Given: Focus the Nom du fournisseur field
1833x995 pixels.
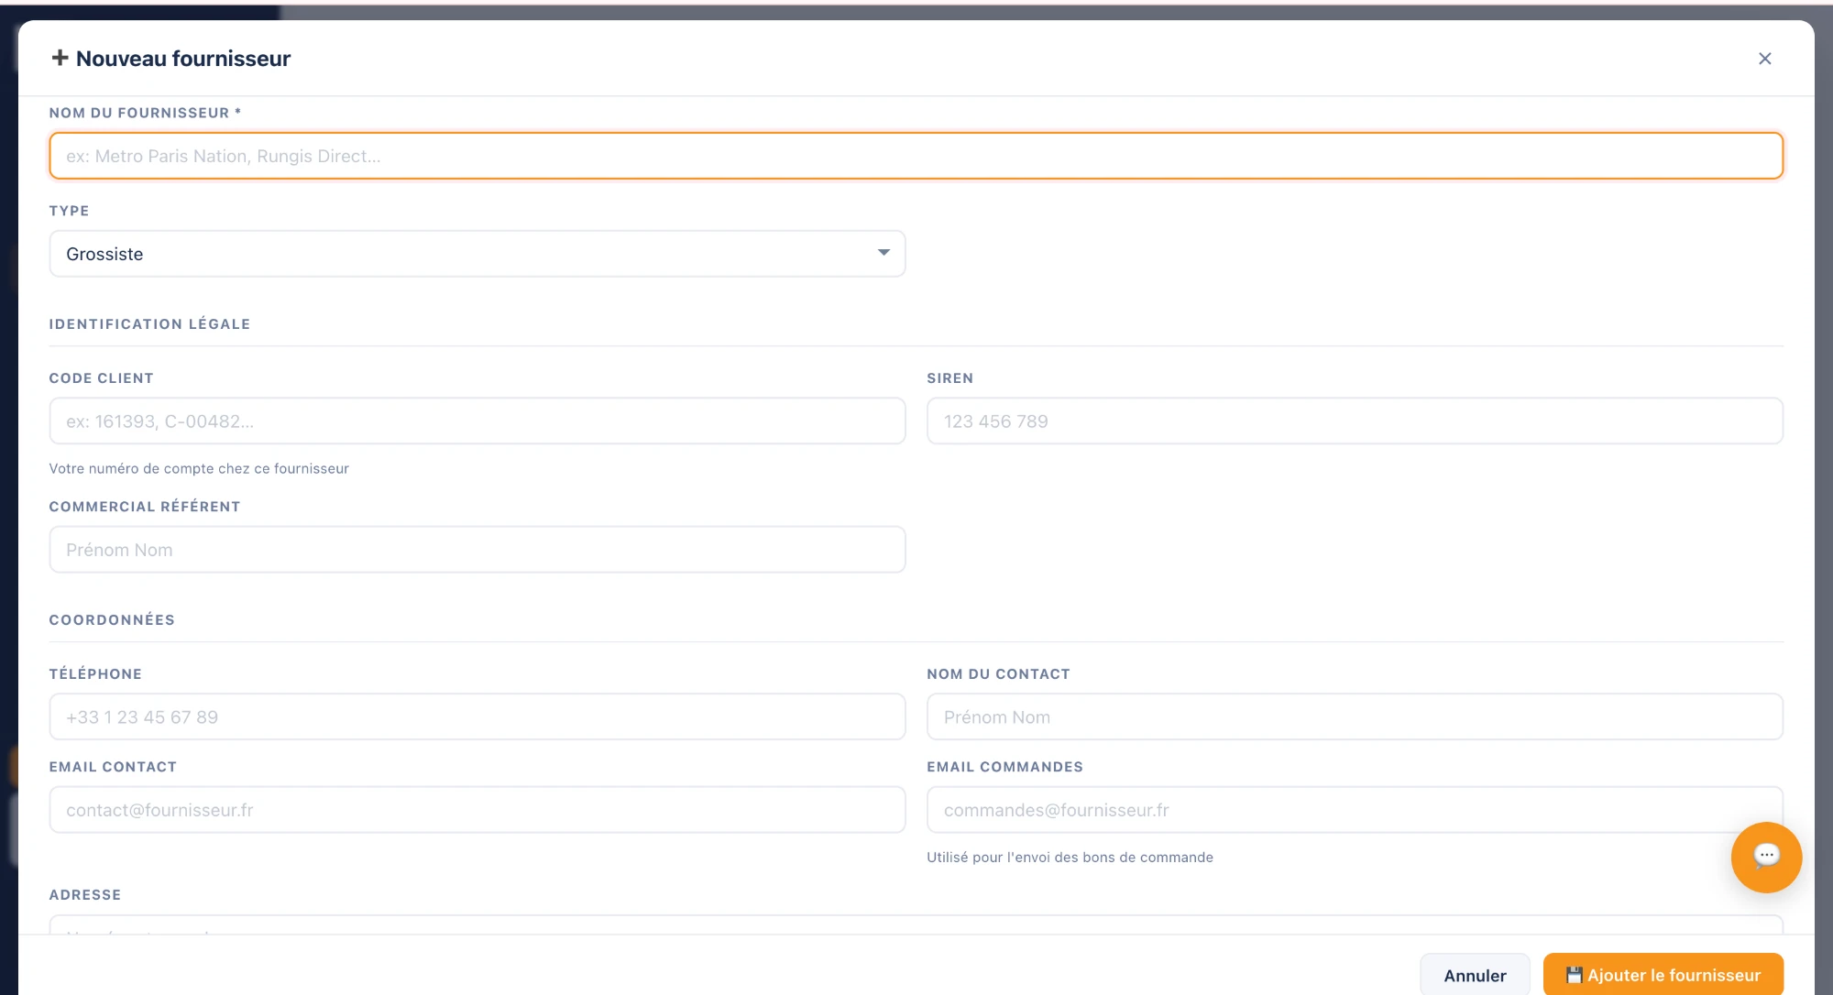Looking at the screenshot, I should 916,156.
